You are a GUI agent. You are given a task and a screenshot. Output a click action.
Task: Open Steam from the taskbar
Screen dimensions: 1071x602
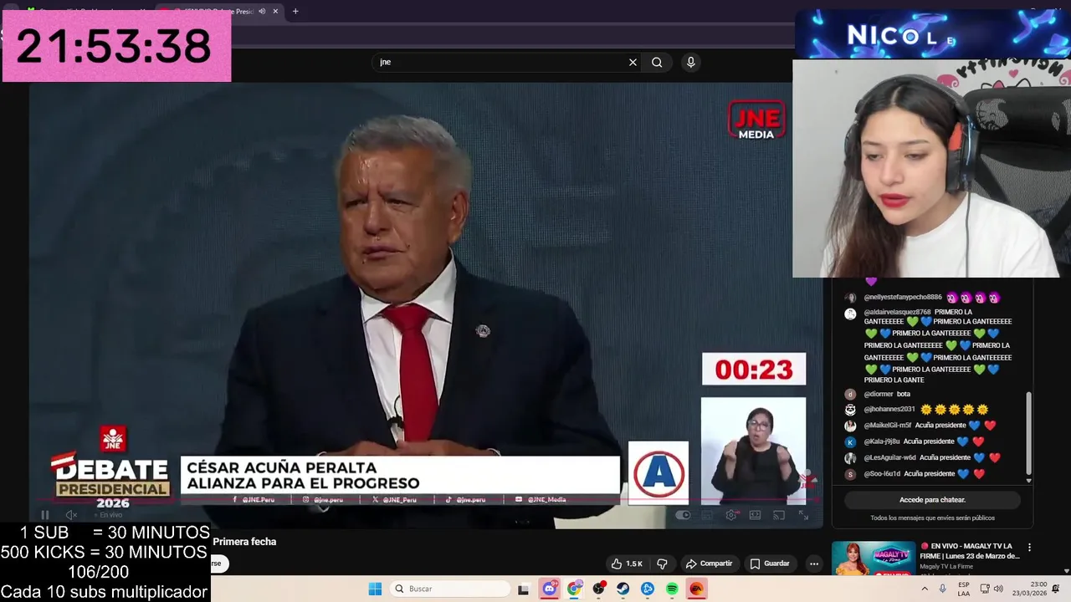coord(623,589)
